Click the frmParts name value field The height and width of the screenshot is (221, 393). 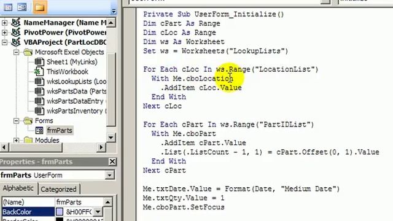tap(79, 202)
